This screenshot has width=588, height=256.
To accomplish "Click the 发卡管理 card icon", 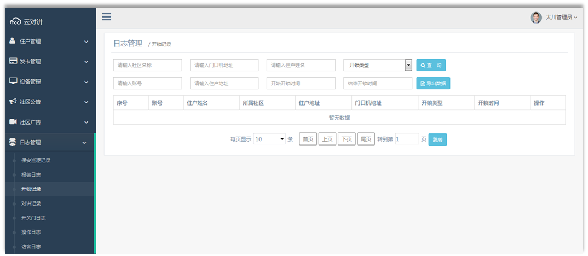I will tap(13, 61).
